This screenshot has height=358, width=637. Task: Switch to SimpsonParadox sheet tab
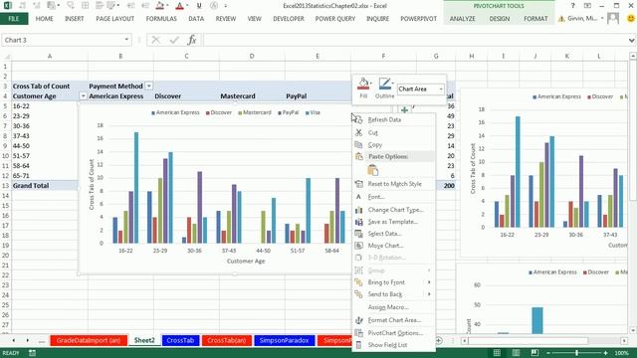click(x=284, y=340)
